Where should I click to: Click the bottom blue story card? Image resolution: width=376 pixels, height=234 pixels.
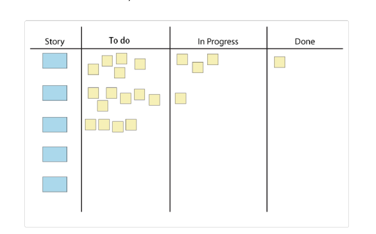pyautogui.click(x=55, y=184)
